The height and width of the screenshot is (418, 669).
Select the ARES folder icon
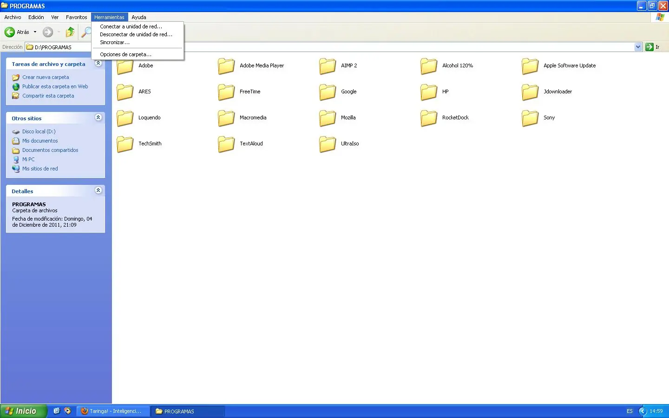point(125,92)
